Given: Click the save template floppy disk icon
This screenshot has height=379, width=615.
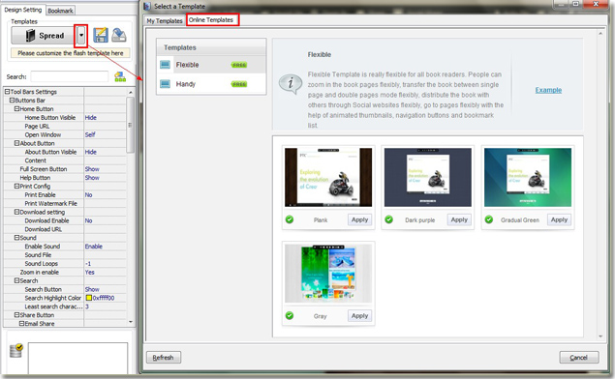Looking at the screenshot, I should click(101, 35).
